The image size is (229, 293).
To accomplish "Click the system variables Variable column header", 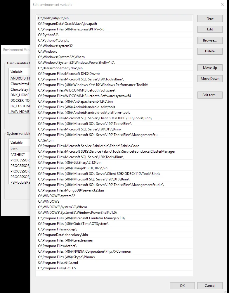I will click(19, 143).
